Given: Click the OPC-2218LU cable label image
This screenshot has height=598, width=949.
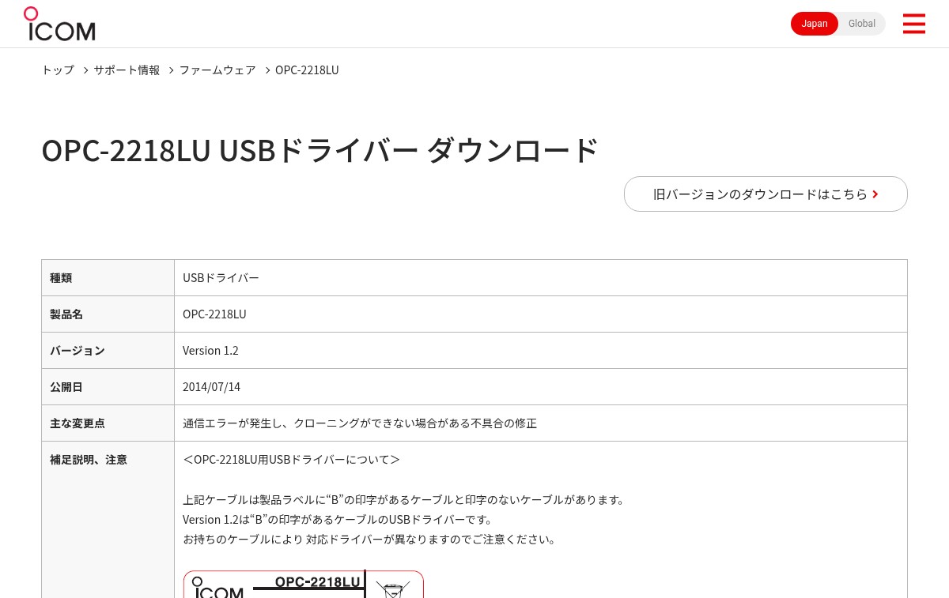Looking at the screenshot, I should [x=304, y=585].
